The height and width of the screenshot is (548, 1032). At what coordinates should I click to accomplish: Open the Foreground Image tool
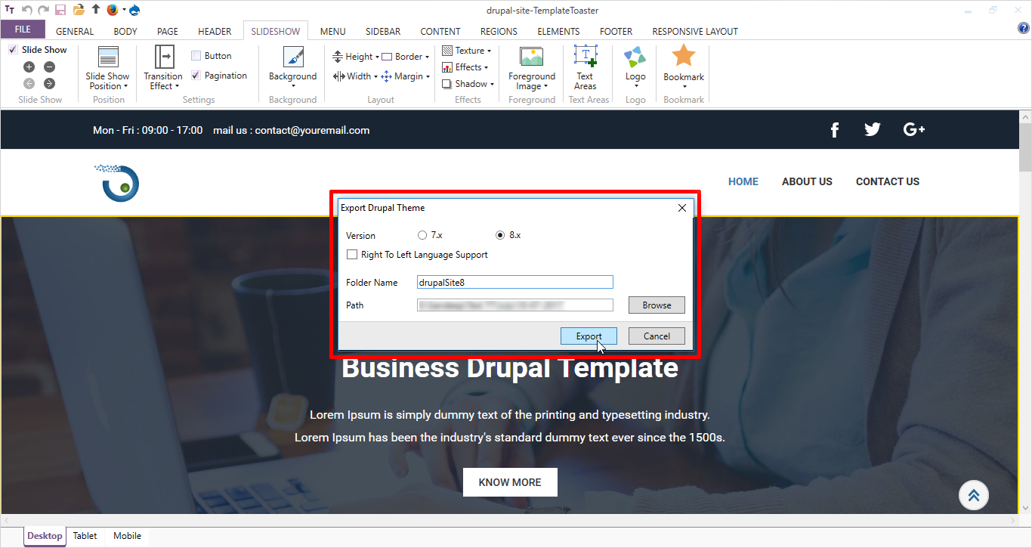(531, 58)
